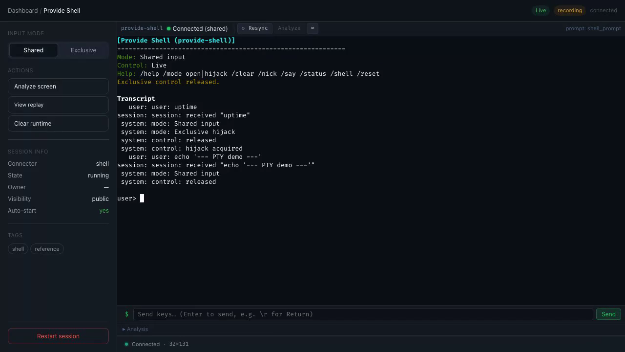Focus the Send keys input field
625x352 pixels.
[x=363, y=314]
